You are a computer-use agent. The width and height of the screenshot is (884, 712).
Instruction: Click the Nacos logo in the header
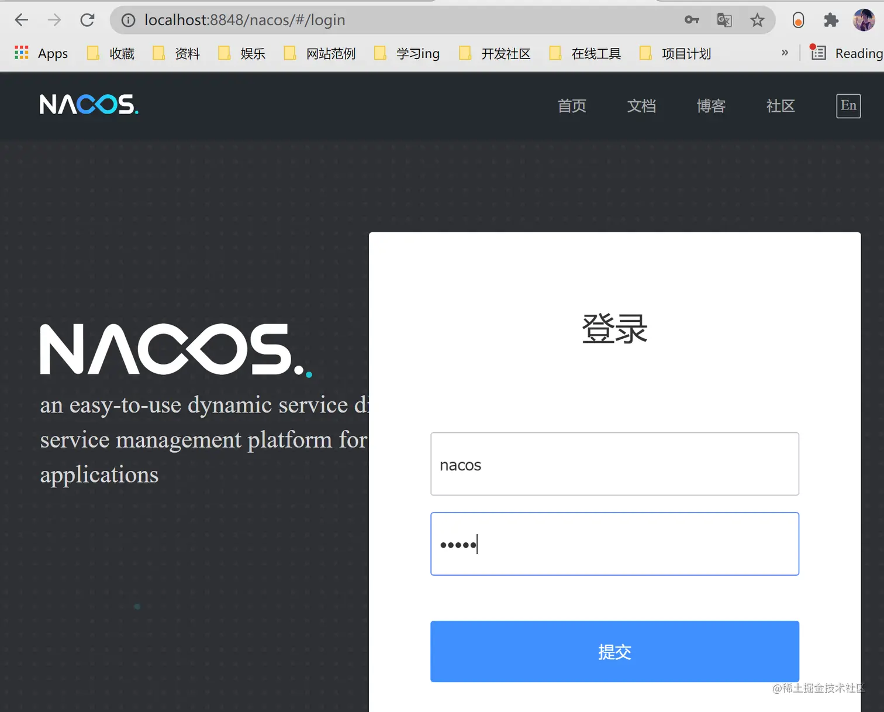89,105
